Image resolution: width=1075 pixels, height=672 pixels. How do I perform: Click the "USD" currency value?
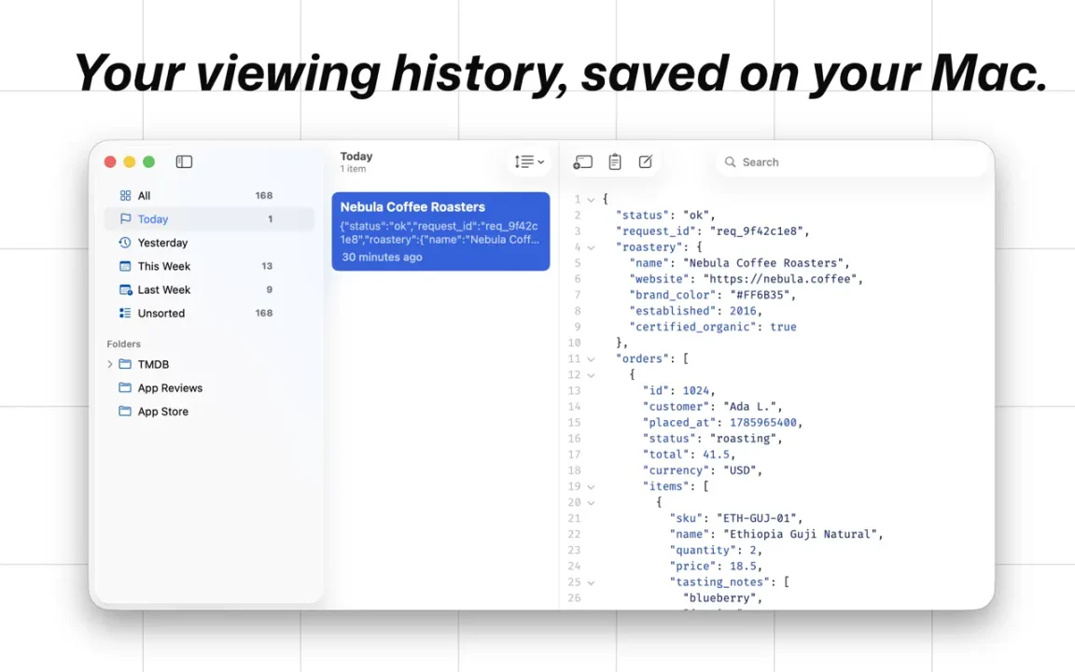(x=740, y=470)
